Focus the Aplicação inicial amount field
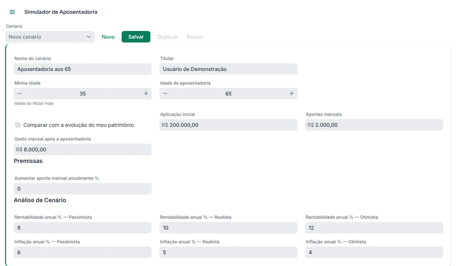Viewport: 456px width, 266px height. pyautogui.click(x=228, y=125)
